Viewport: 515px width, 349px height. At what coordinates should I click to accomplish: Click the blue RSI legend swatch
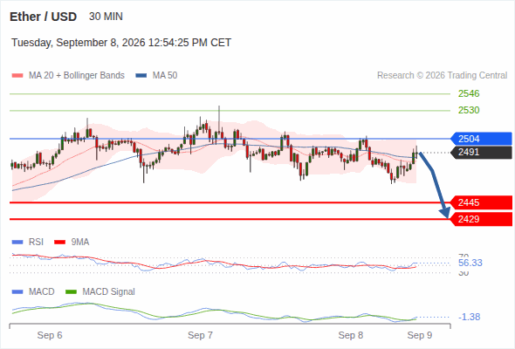(17, 243)
